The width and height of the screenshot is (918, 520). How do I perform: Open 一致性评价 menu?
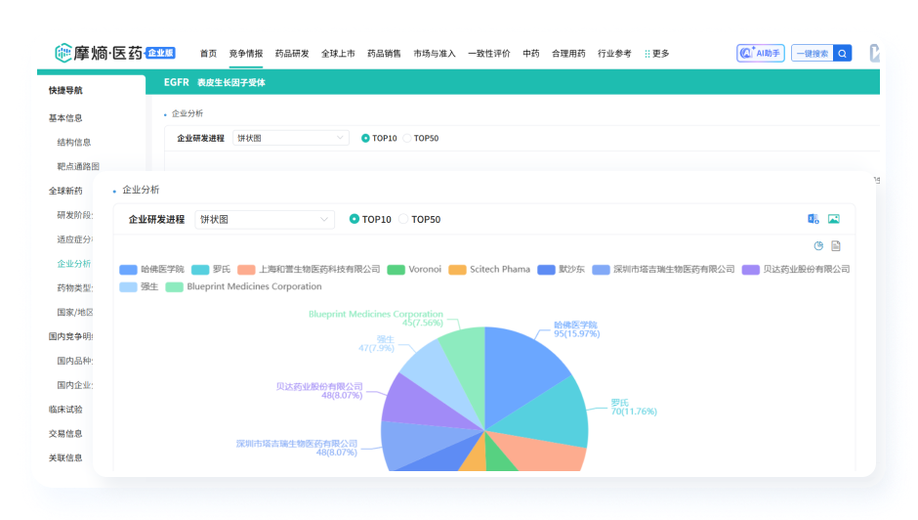tap(489, 54)
